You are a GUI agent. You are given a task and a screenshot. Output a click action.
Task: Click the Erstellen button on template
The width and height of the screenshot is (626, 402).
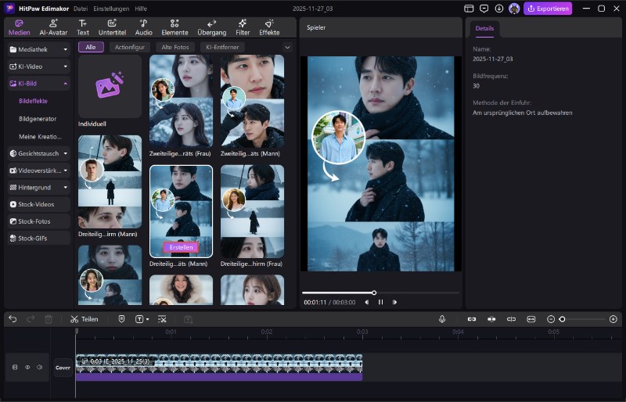click(x=181, y=247)
